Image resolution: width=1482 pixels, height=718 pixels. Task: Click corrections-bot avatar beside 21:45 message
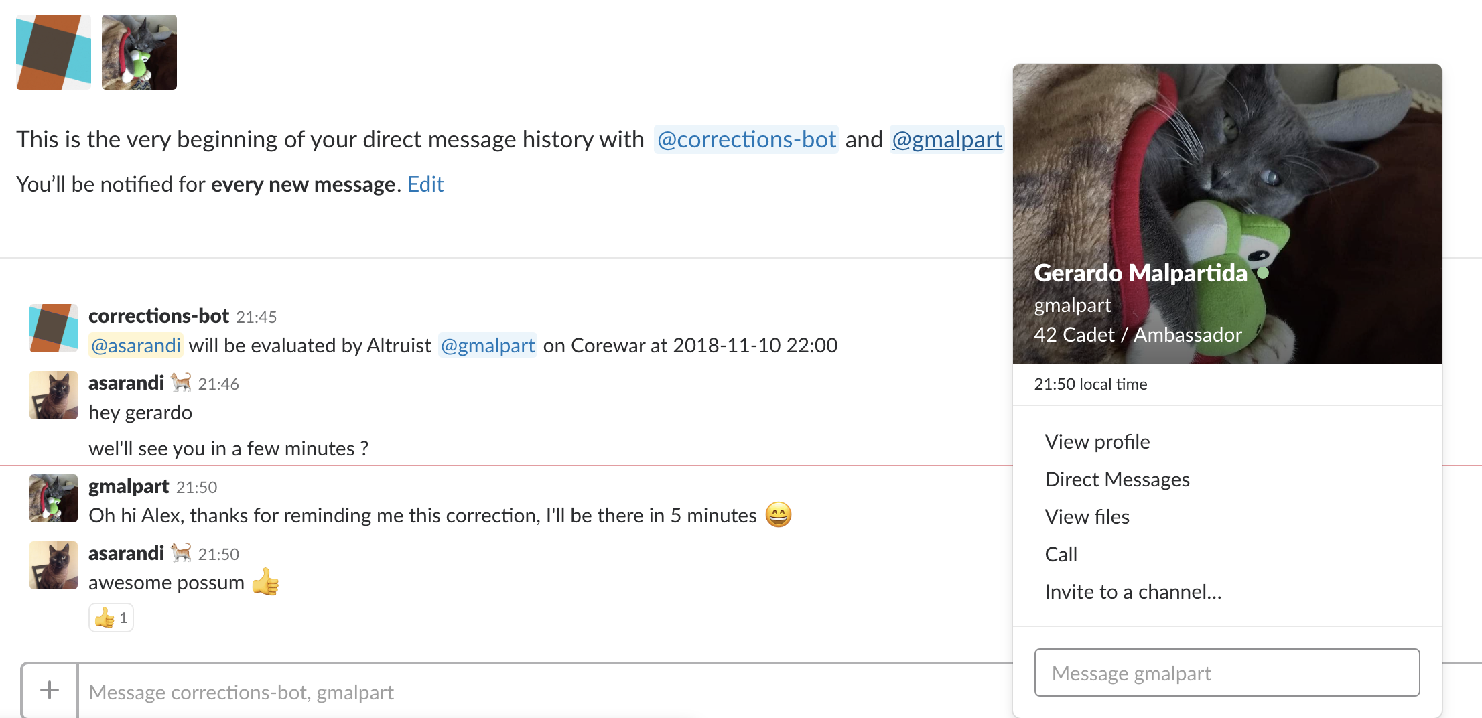[x=54, y=328]
